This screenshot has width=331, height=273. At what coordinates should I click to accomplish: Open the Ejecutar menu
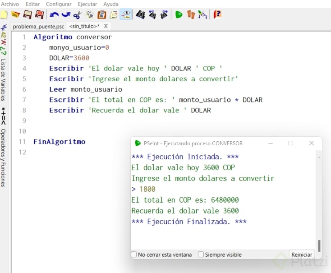87,4
